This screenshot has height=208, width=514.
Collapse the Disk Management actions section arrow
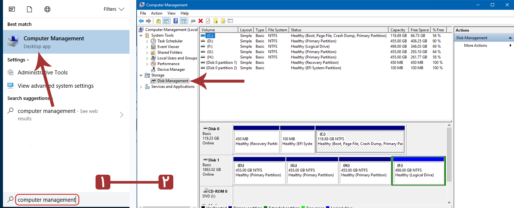511,38
